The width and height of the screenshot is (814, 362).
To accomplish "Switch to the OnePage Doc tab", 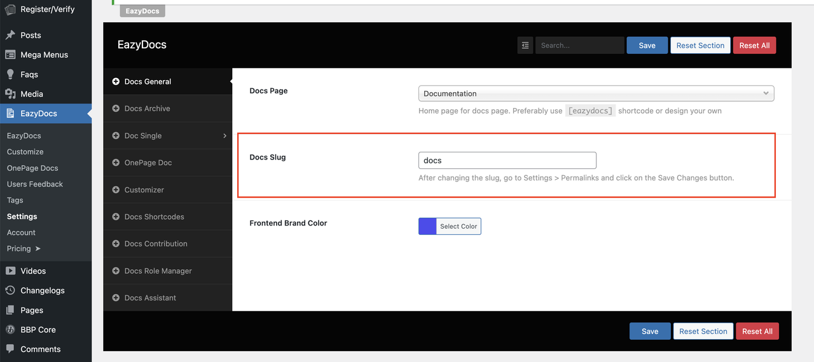I will (x=168, y=163).
